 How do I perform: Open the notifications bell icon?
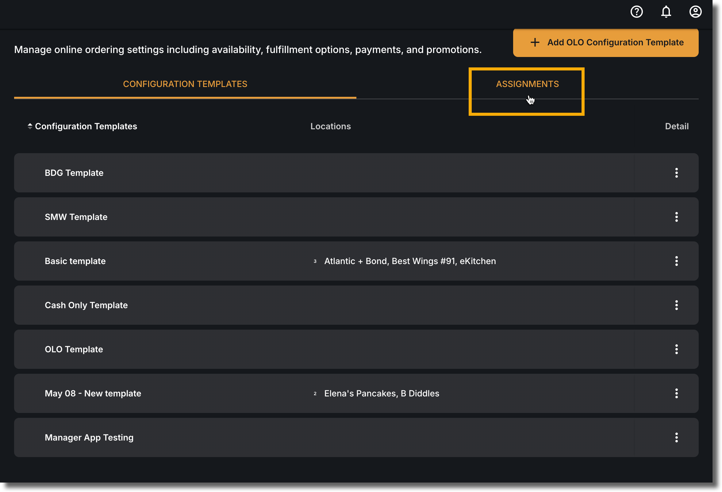(666, 12)
